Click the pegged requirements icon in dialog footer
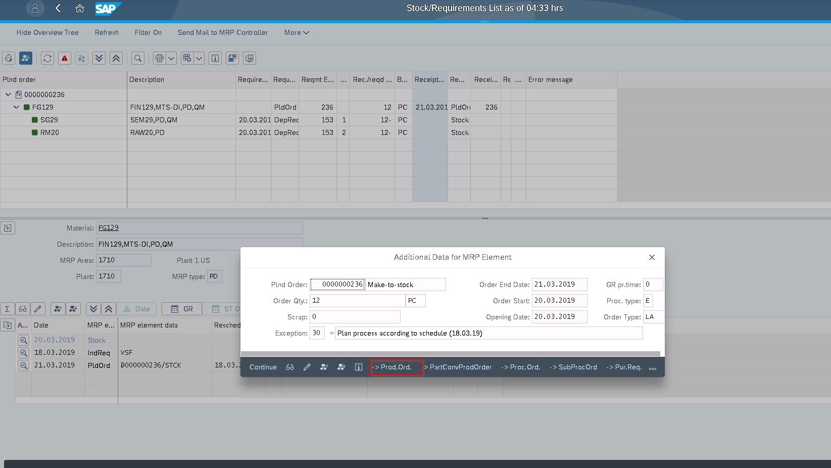 point(324,367)
